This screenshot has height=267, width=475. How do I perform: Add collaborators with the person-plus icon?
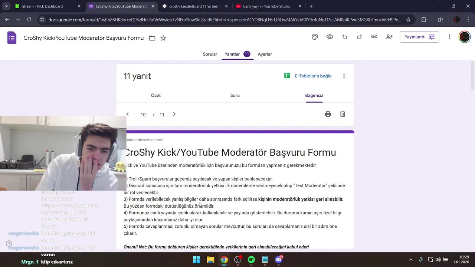[389, 37]
